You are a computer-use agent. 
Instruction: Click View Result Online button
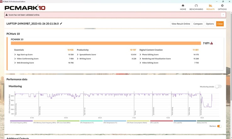pyautogui.click(x=181, y=24)
